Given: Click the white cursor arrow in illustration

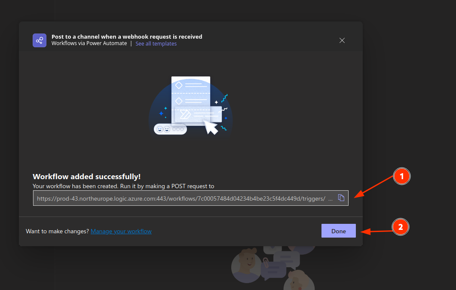Looking at the screenshot, I should click(211, 127).
